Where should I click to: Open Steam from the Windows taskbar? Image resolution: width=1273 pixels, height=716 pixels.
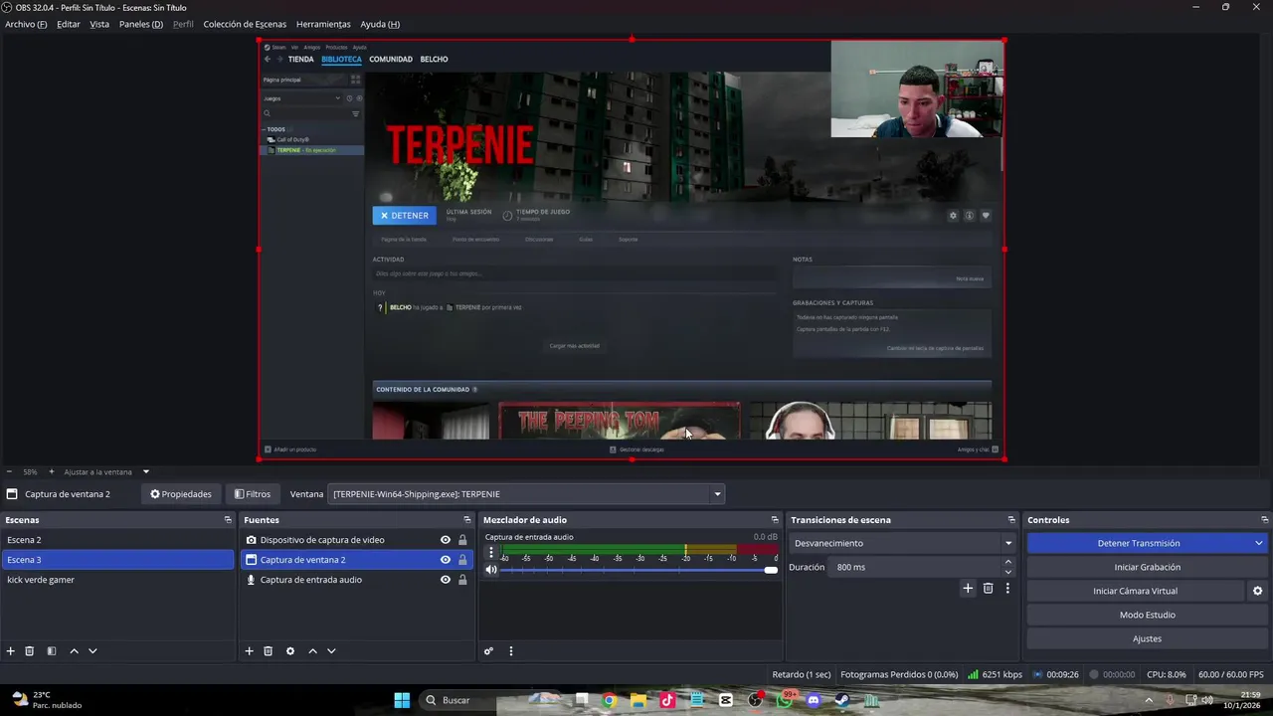coord(842,700)
